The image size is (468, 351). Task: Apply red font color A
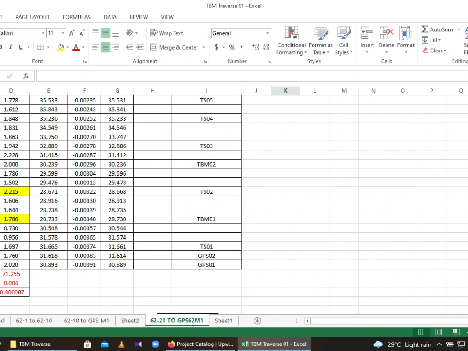click(x=76, y=47)
